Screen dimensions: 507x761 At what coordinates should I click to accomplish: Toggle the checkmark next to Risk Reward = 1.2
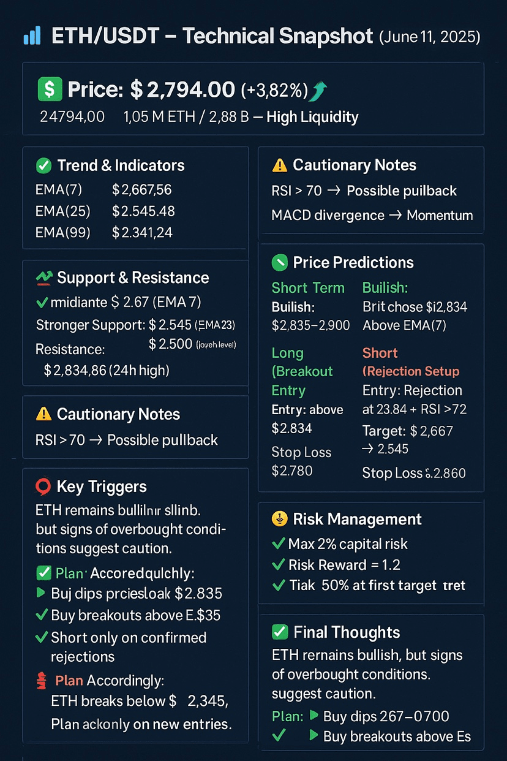point(278,565)
